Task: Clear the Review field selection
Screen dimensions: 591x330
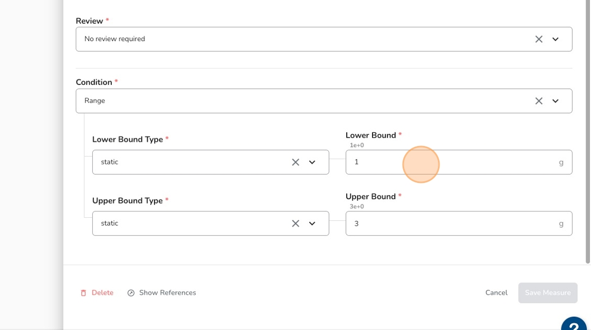Action: click(538, 39)
